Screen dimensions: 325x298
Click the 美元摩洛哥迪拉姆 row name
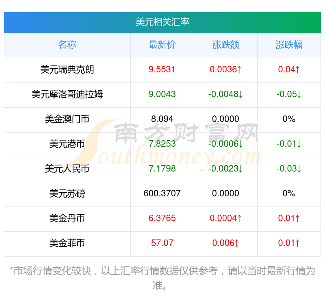(x=67, y=94)
